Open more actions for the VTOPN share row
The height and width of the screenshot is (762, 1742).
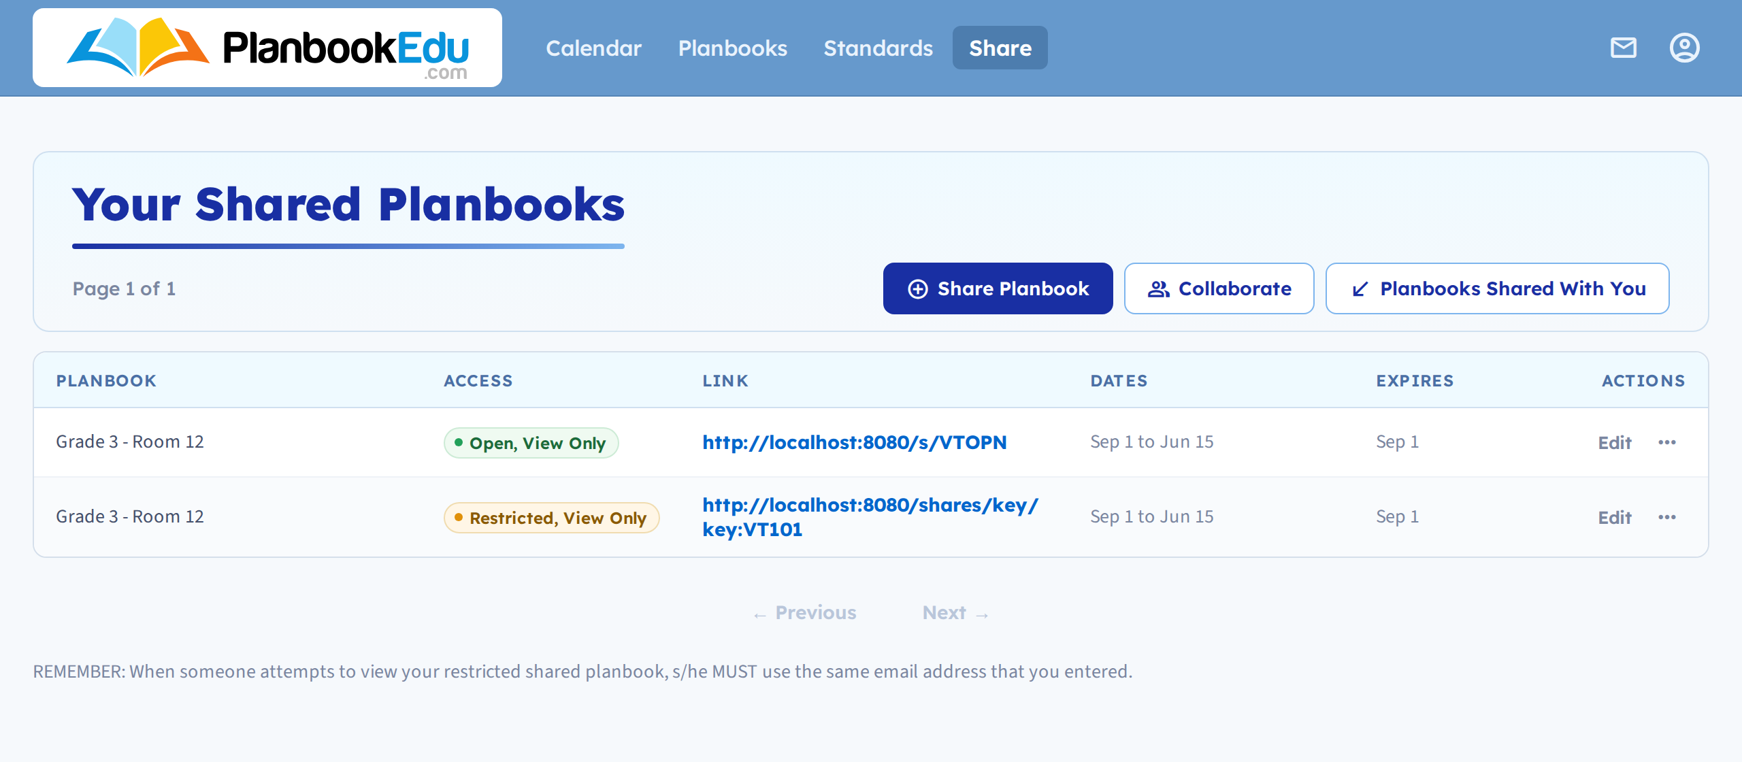[x=1667, y=442]
